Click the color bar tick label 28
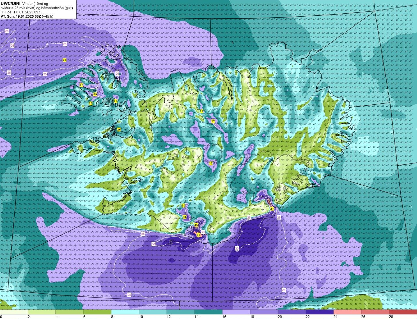Screen dimensions: 417x319 [x=391, y=317]
